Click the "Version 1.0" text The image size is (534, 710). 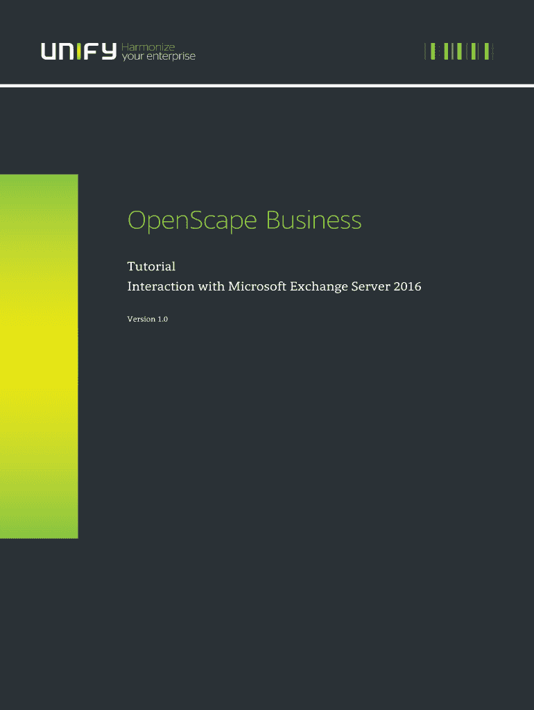(x=148, y=319)
